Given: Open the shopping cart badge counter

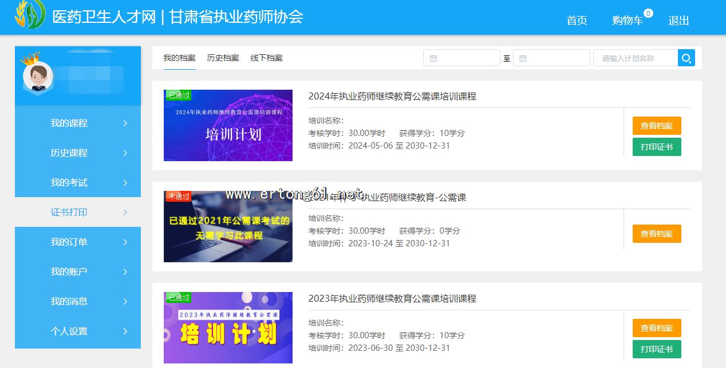Looking at the screenshot, I should coord(648,13).
